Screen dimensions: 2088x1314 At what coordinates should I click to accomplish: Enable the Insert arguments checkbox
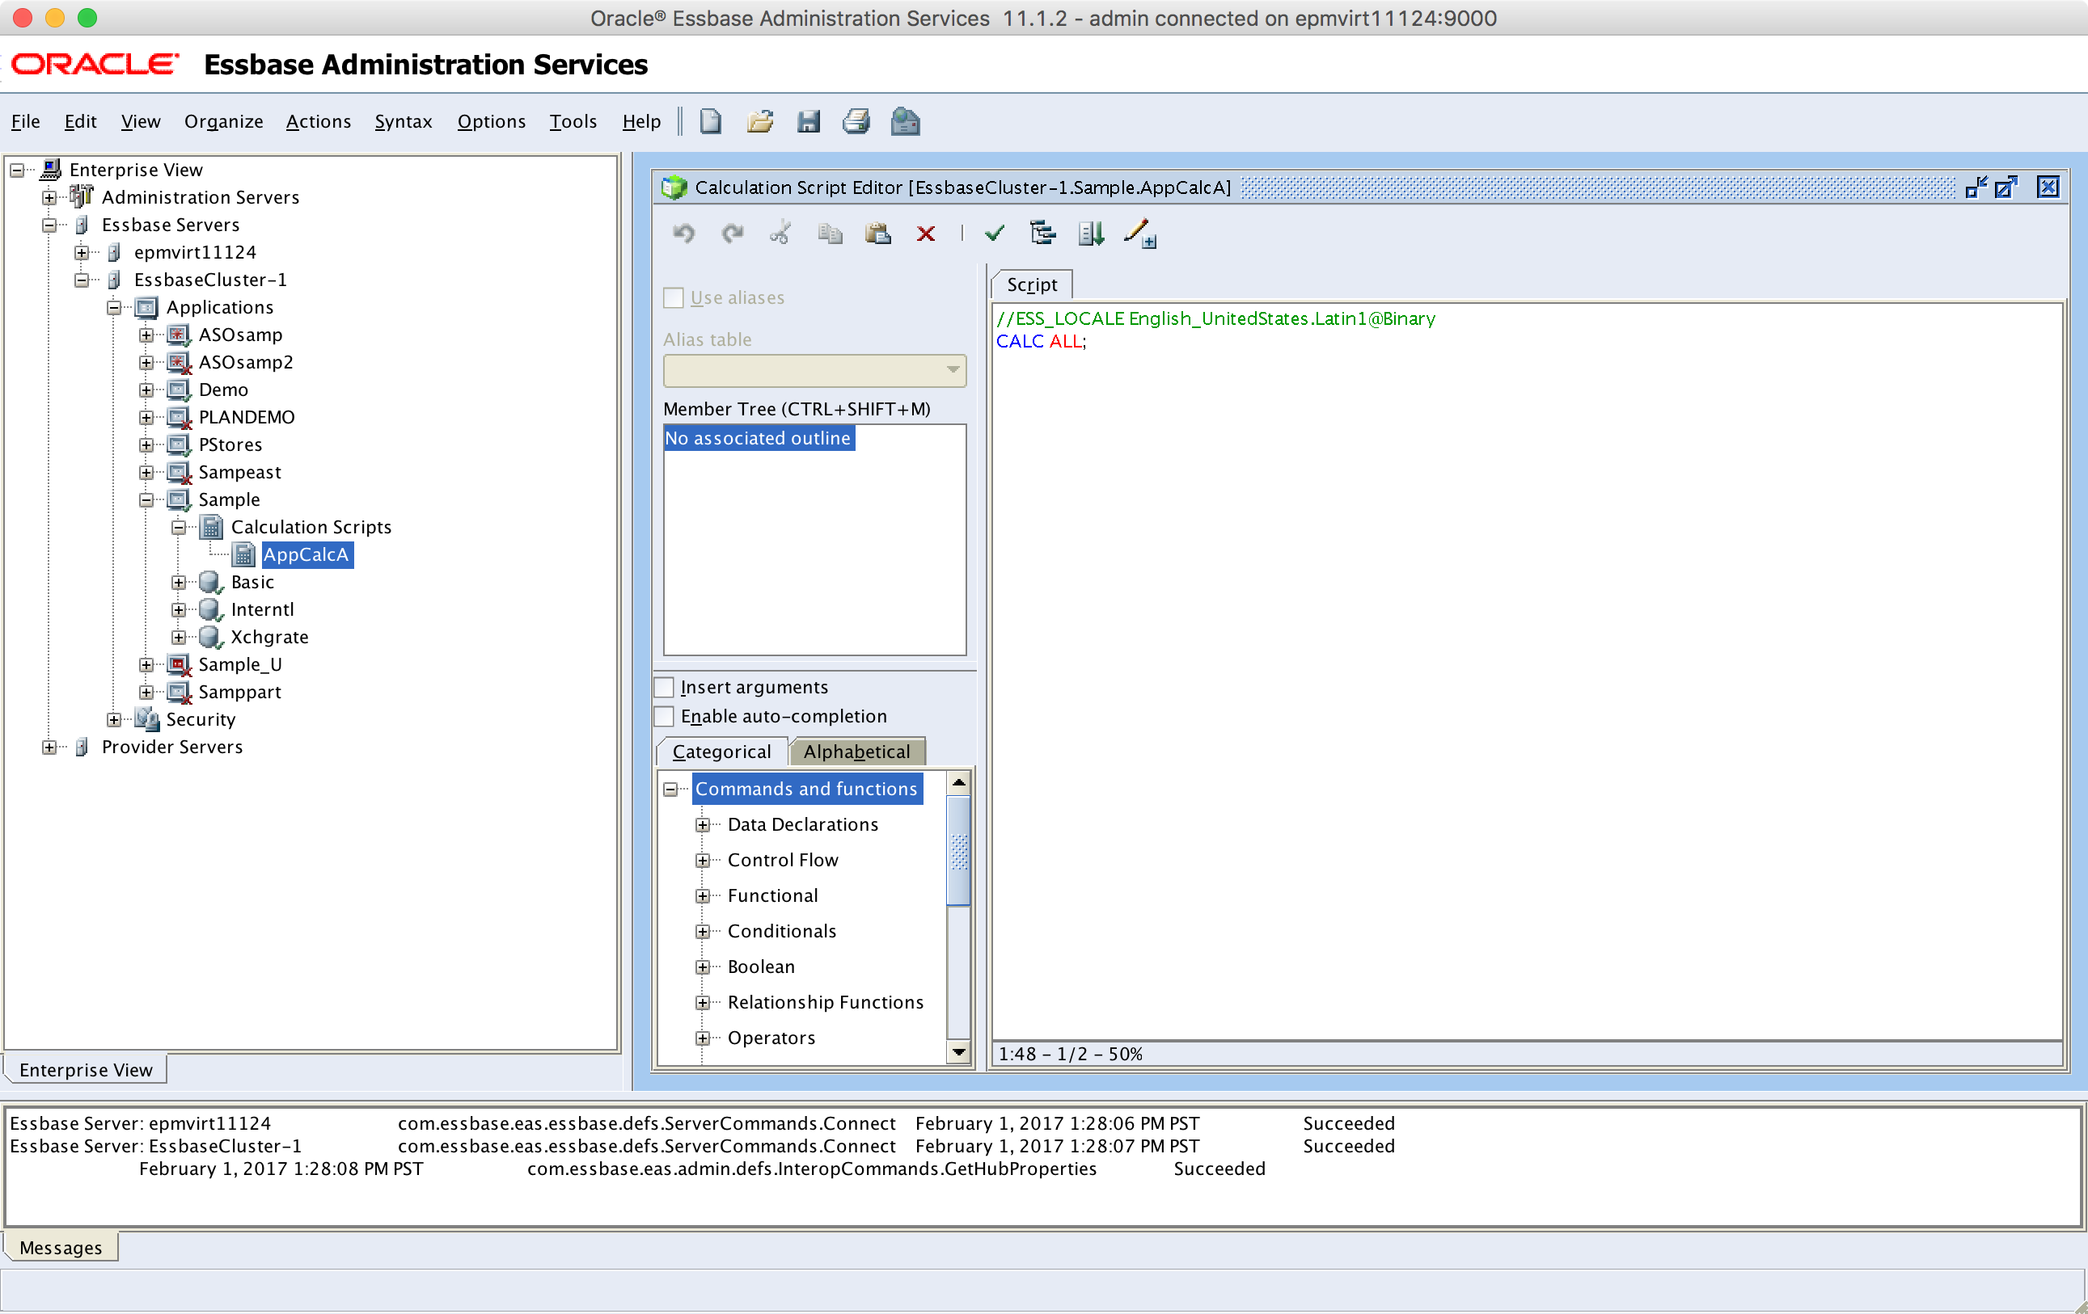click(664, 688)
